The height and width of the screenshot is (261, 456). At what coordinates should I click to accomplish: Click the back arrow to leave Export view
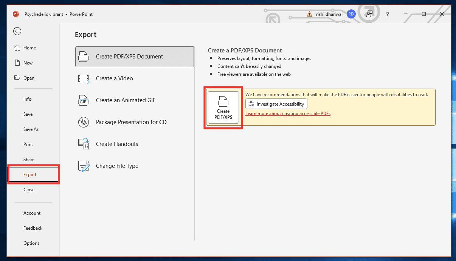pos(17,31)
